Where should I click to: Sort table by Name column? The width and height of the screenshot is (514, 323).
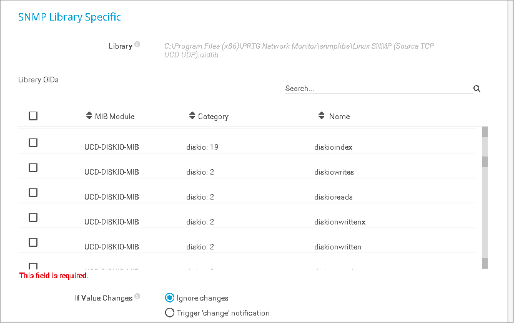[x=334, y=116]
